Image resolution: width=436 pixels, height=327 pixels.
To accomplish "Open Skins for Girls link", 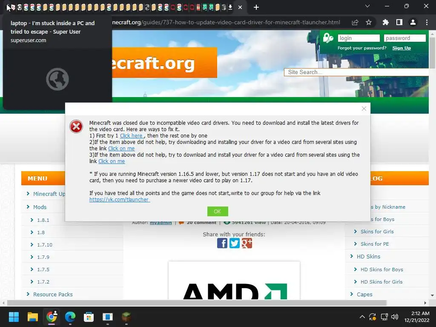I will (377, 232).
